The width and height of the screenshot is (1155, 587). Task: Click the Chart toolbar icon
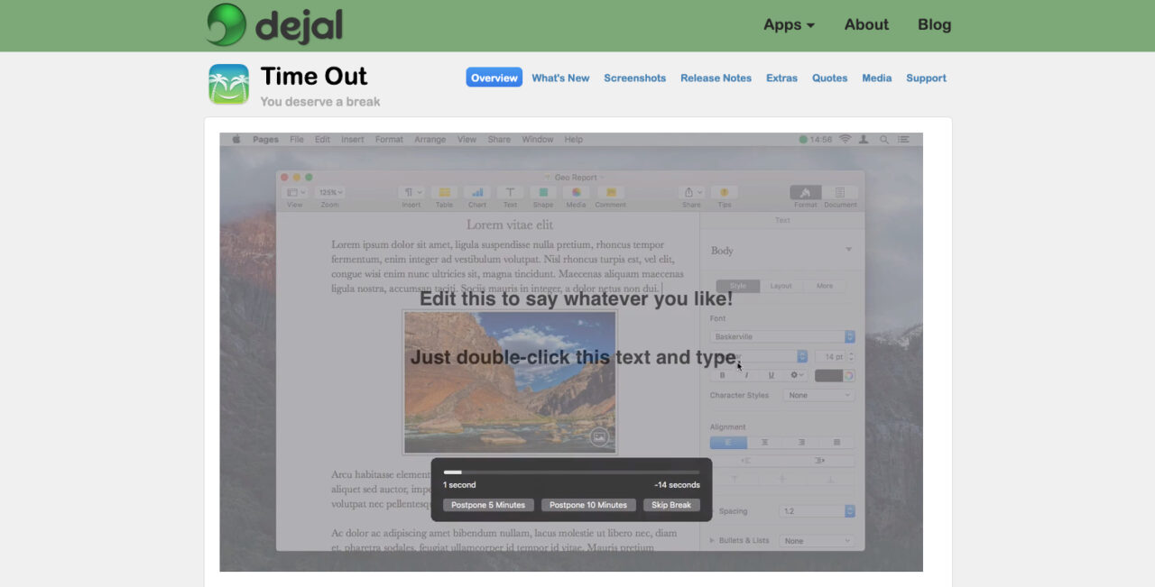pos(476,192)
